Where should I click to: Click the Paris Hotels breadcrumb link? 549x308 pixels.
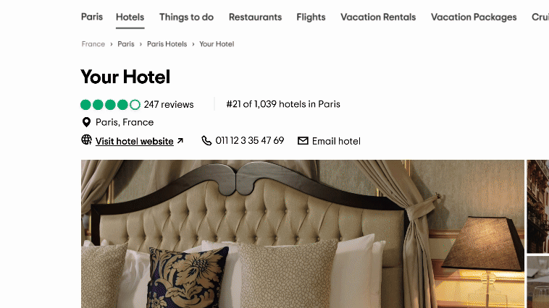click(167, 44)
